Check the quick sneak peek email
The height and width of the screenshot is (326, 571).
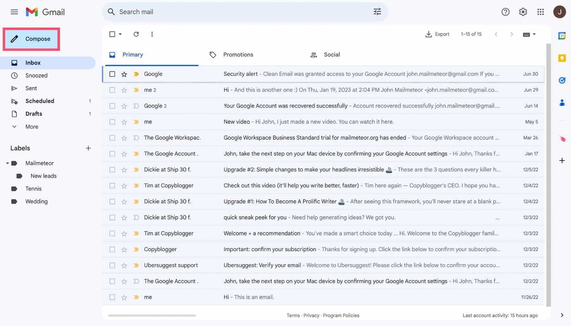[112, 217]
